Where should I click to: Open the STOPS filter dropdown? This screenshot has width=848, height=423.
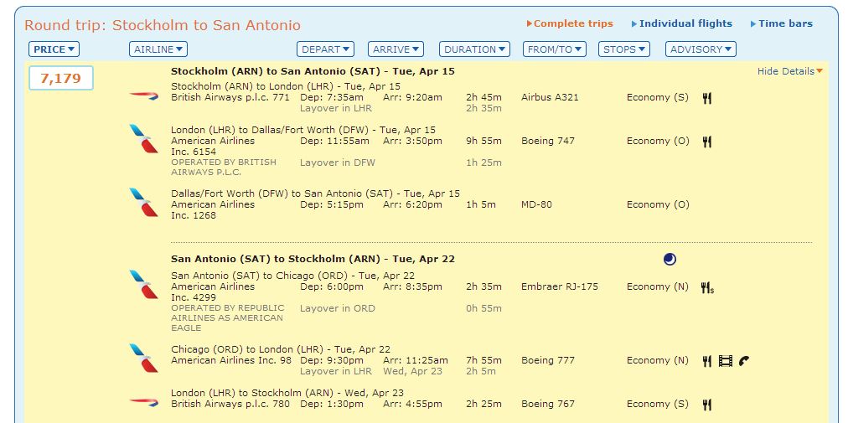click(x=624, y=49)
